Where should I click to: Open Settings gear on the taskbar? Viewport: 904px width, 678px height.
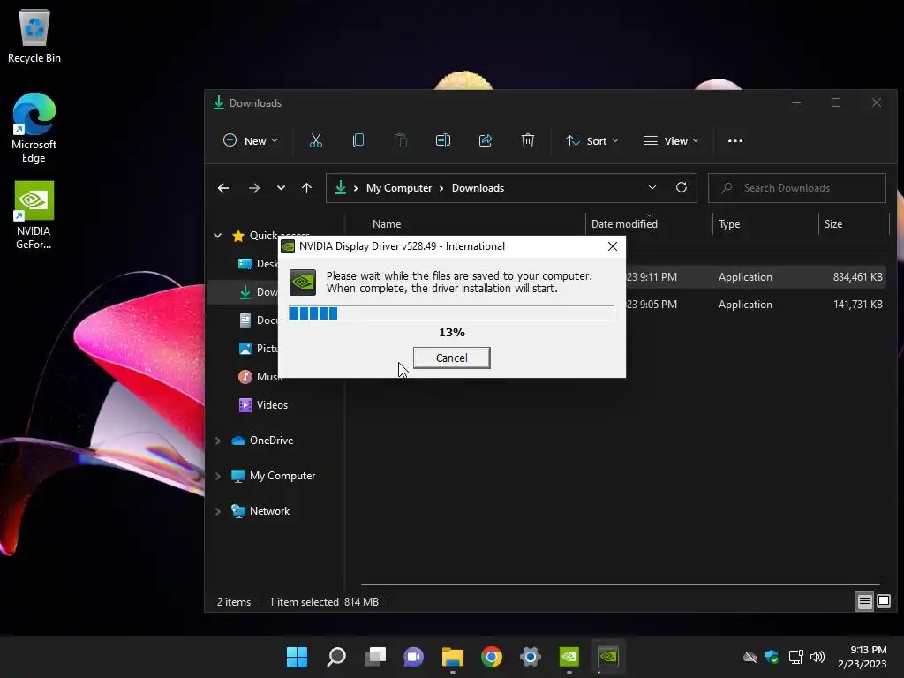coord(531,657)
